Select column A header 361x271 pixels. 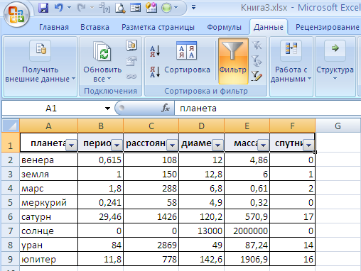click(x=49, y=126)
